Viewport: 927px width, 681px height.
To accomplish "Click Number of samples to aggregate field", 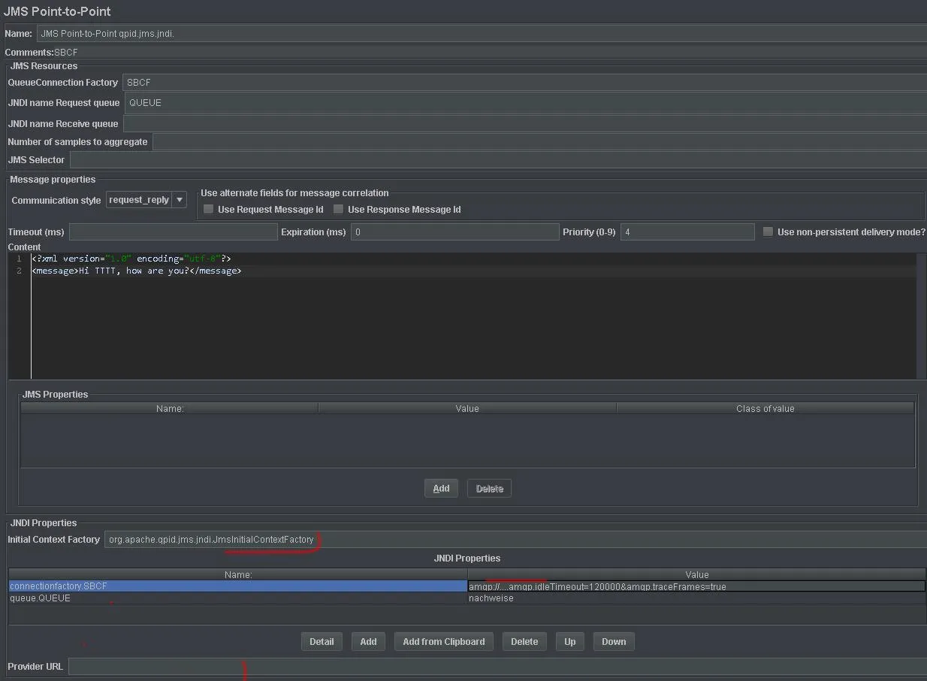I will [x=539, y=142].
